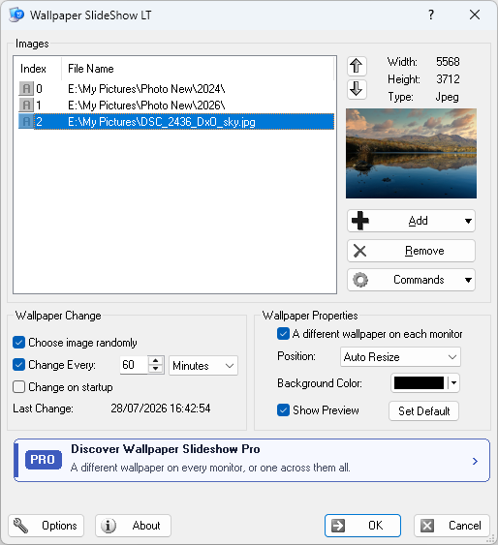The width and height of the screenshot is (498, 545).
Task: Click the lake preview thumbnail image
Action: click(411, 153)
